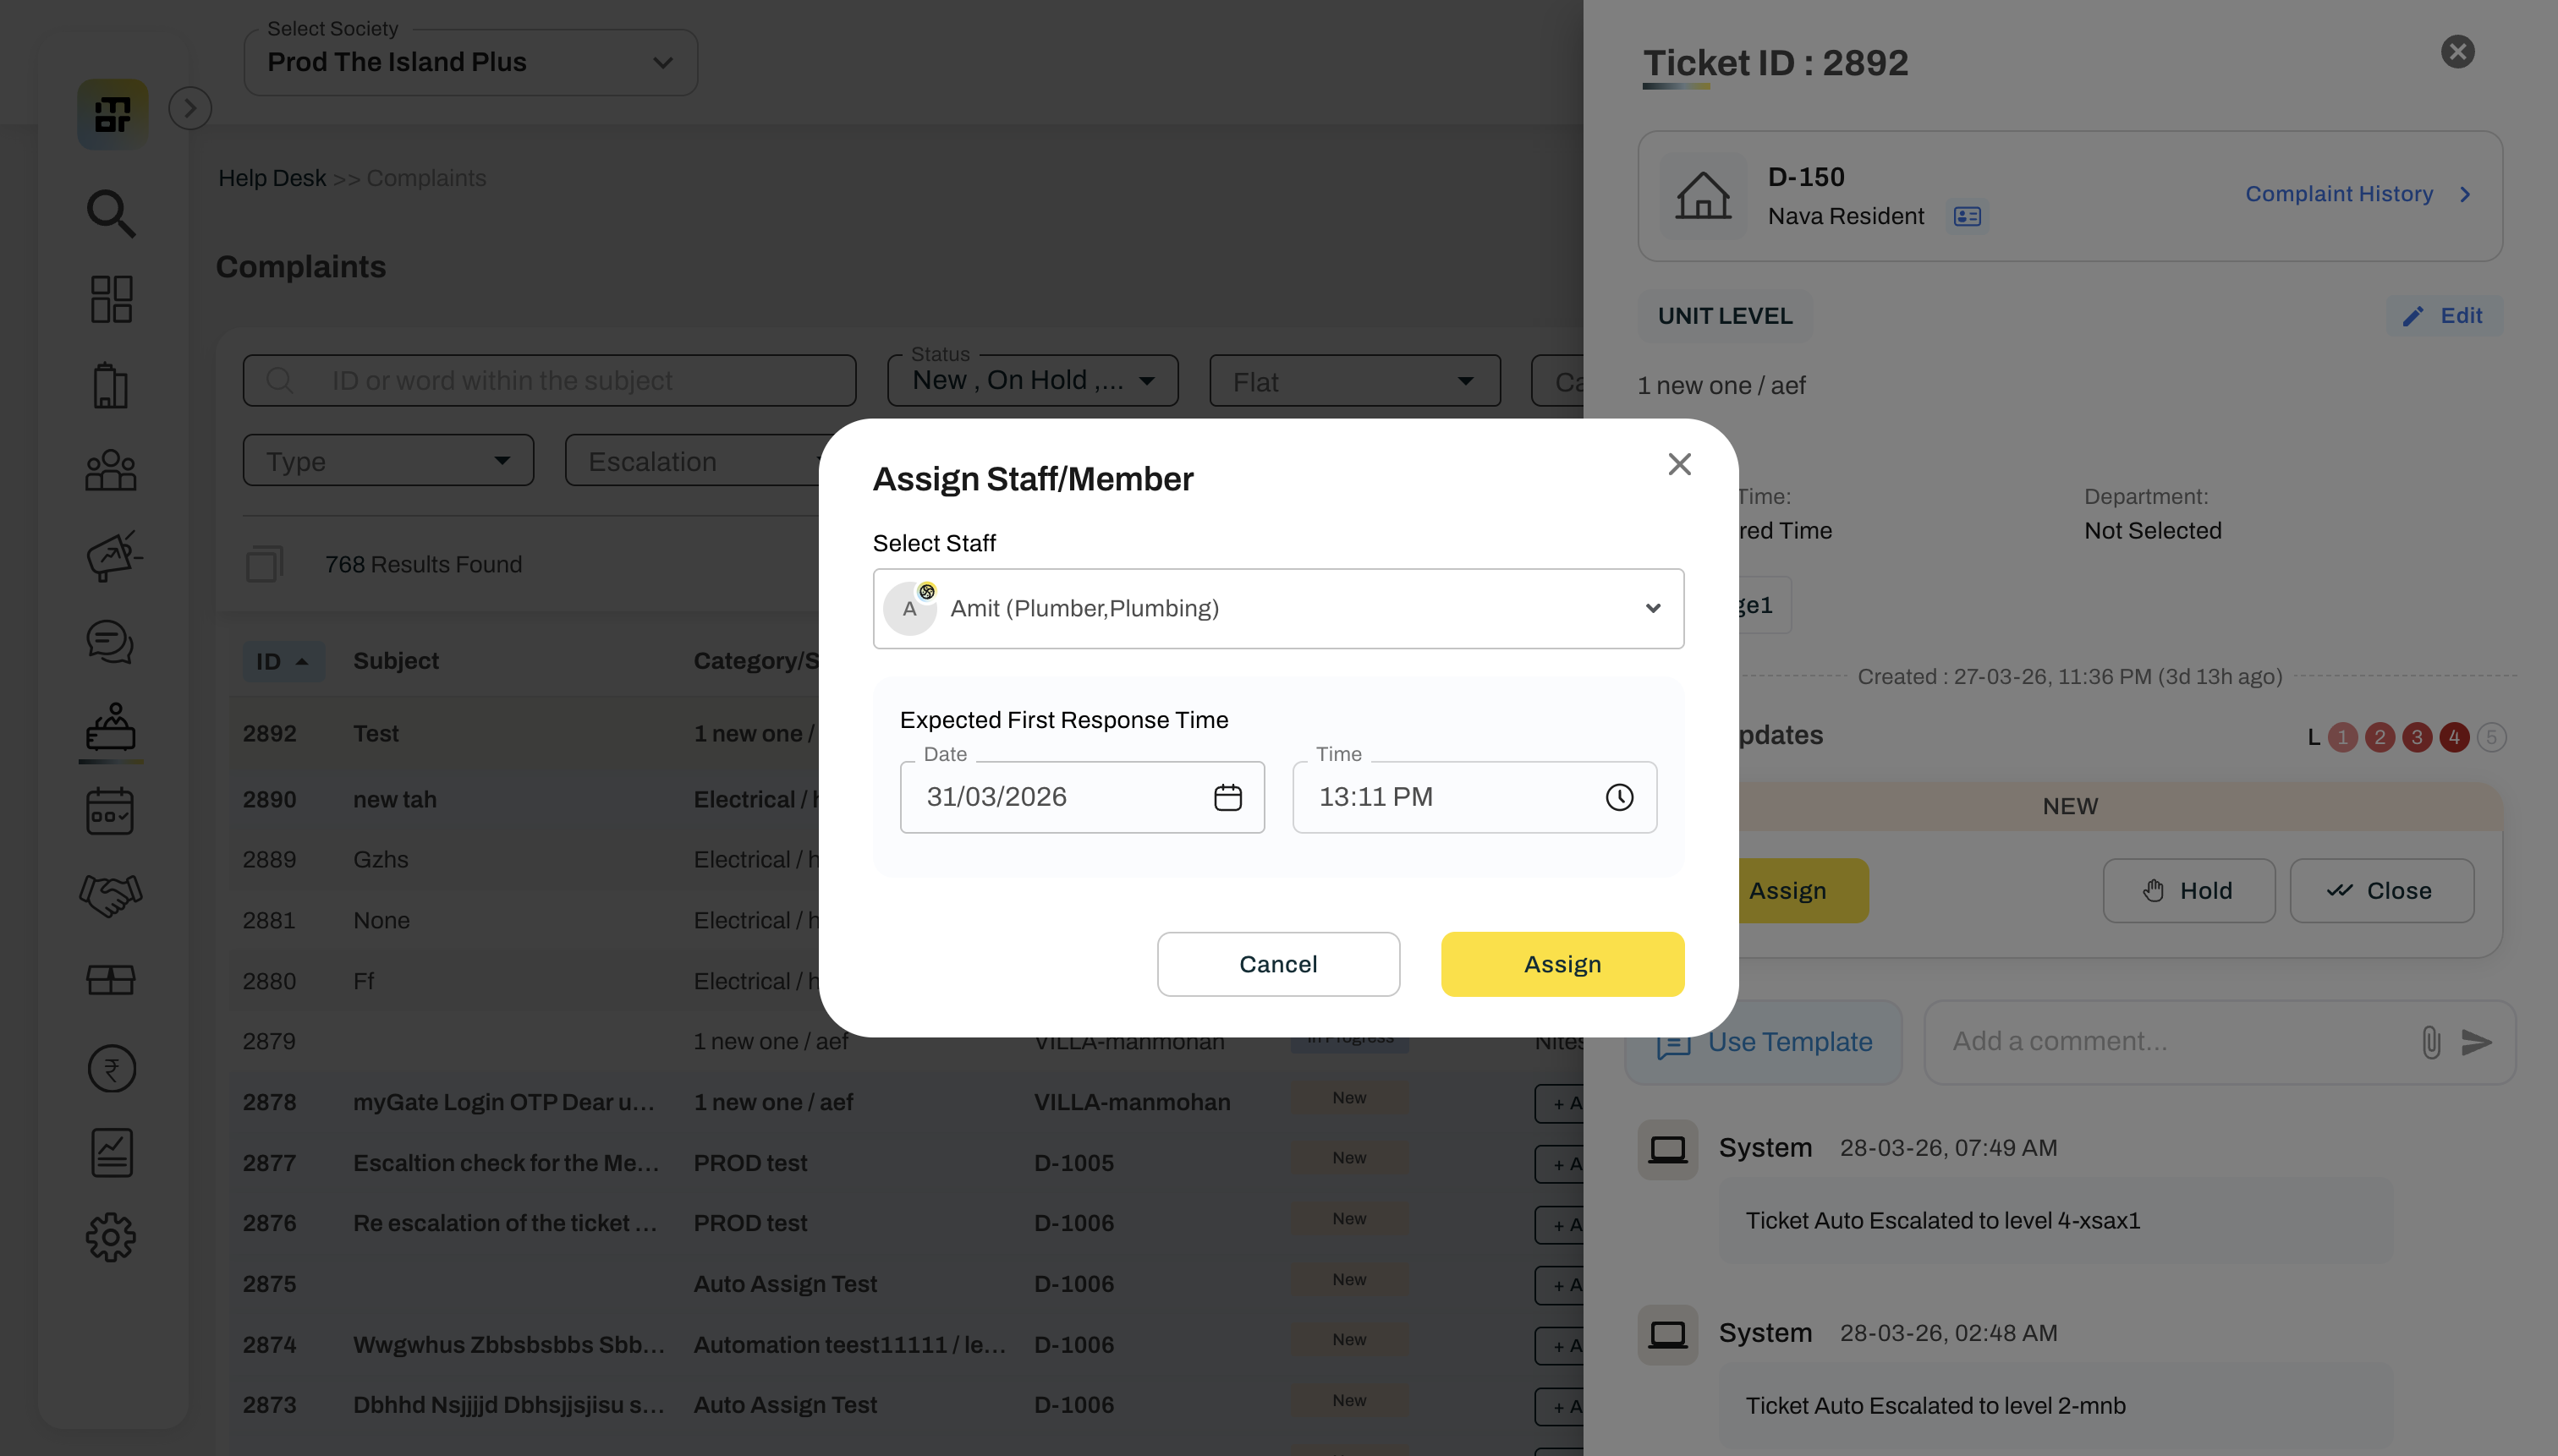Screen dimensions: 2558x1456
Task: Open the calendar picker icon in Date field
Action: pos(1227,797)
